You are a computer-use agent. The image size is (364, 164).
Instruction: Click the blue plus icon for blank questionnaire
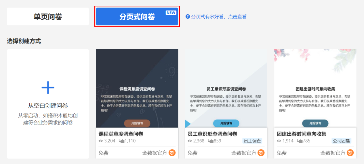48,87
